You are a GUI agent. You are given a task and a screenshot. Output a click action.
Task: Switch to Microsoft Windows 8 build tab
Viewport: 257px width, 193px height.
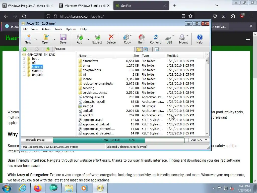coord(84,6)
